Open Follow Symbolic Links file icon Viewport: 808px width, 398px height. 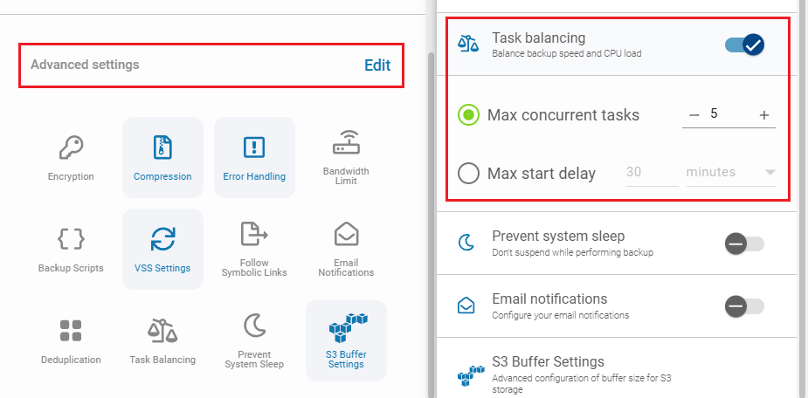tap(254, 234)
